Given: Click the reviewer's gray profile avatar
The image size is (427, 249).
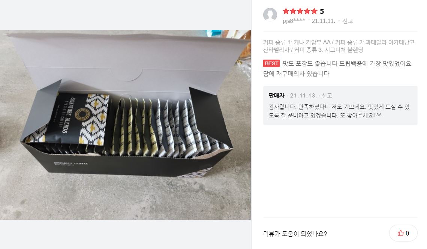Looking at the screenshot, I should [x=270, y=15].
